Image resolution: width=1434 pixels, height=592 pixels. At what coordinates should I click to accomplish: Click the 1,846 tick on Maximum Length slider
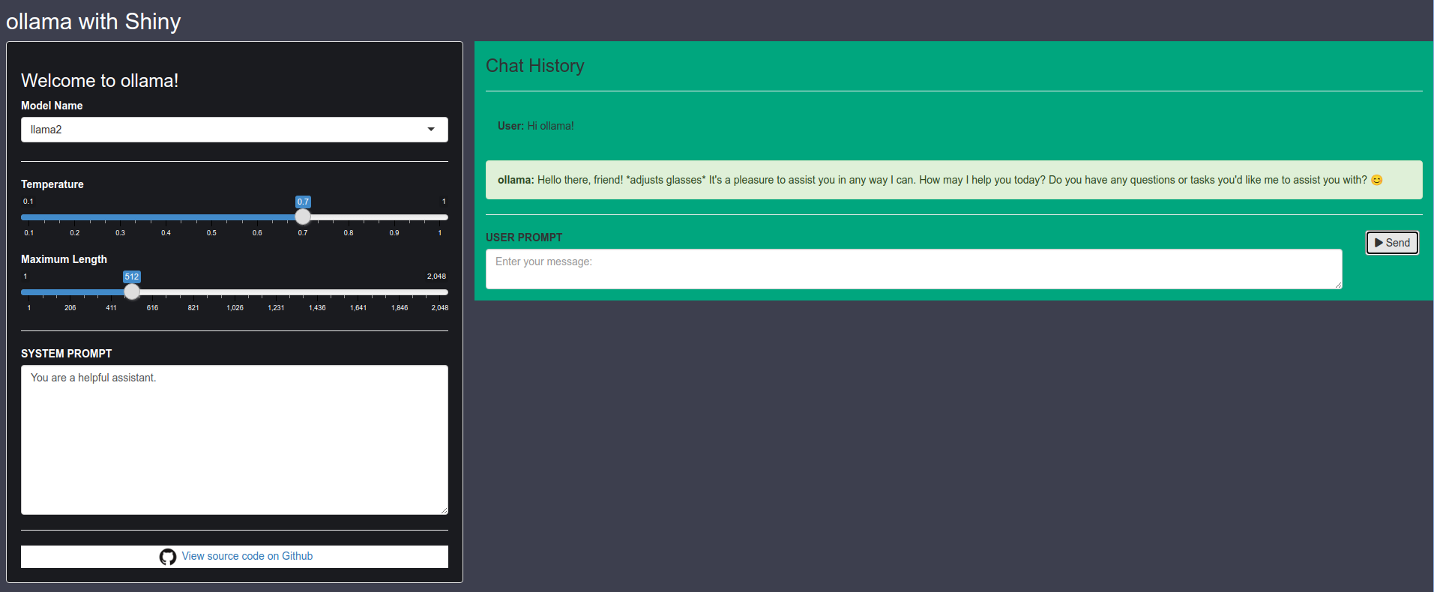[x=400, y=307]
